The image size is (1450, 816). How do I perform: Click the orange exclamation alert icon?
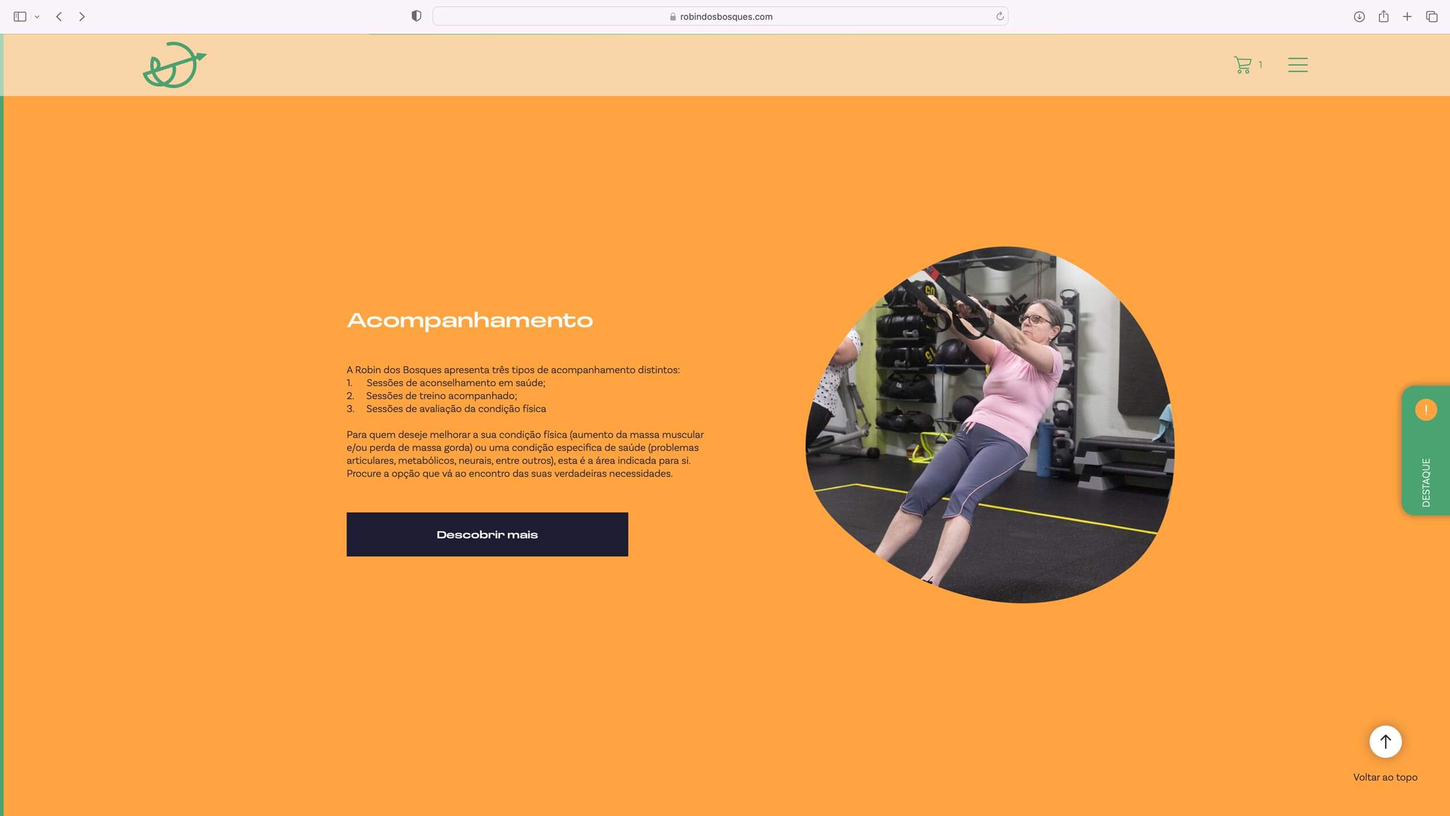coord(1426,410)
